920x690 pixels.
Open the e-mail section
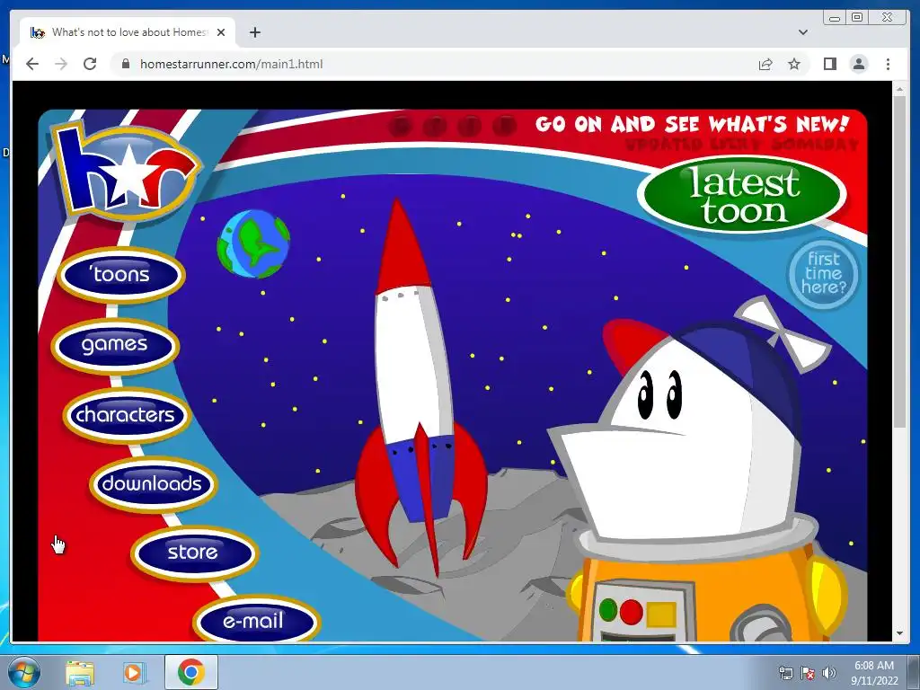pos(256,620)
